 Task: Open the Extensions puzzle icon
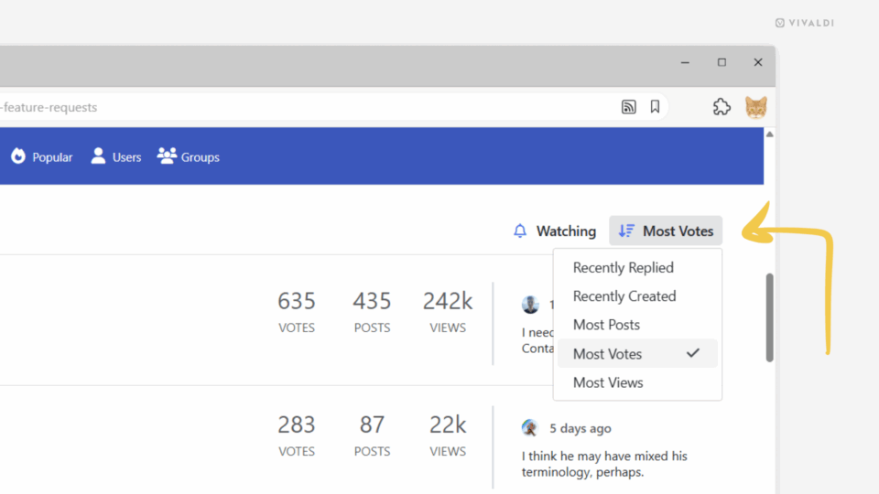coord(722,106)
